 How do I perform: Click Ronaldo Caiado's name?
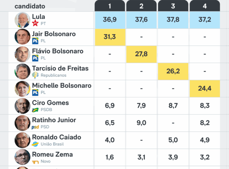tap(56, 137)
